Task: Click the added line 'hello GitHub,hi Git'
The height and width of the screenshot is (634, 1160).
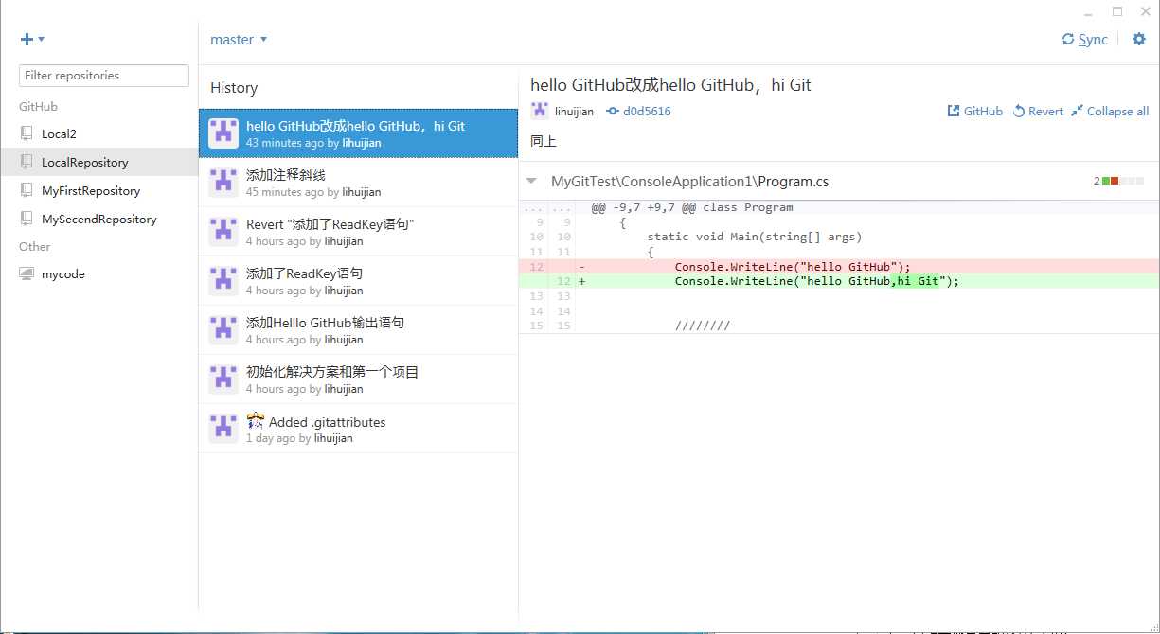Action: (838, 281)
